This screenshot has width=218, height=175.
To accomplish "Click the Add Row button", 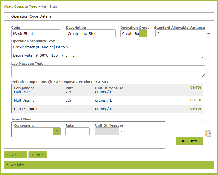I will 189,141.
